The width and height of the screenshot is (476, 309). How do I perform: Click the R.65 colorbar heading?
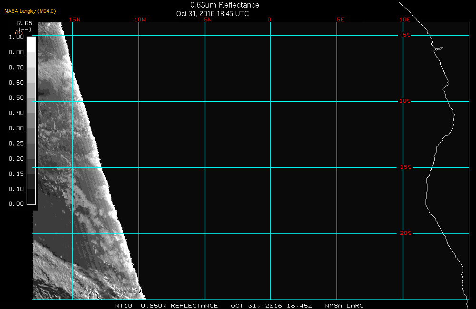(25, 23)
